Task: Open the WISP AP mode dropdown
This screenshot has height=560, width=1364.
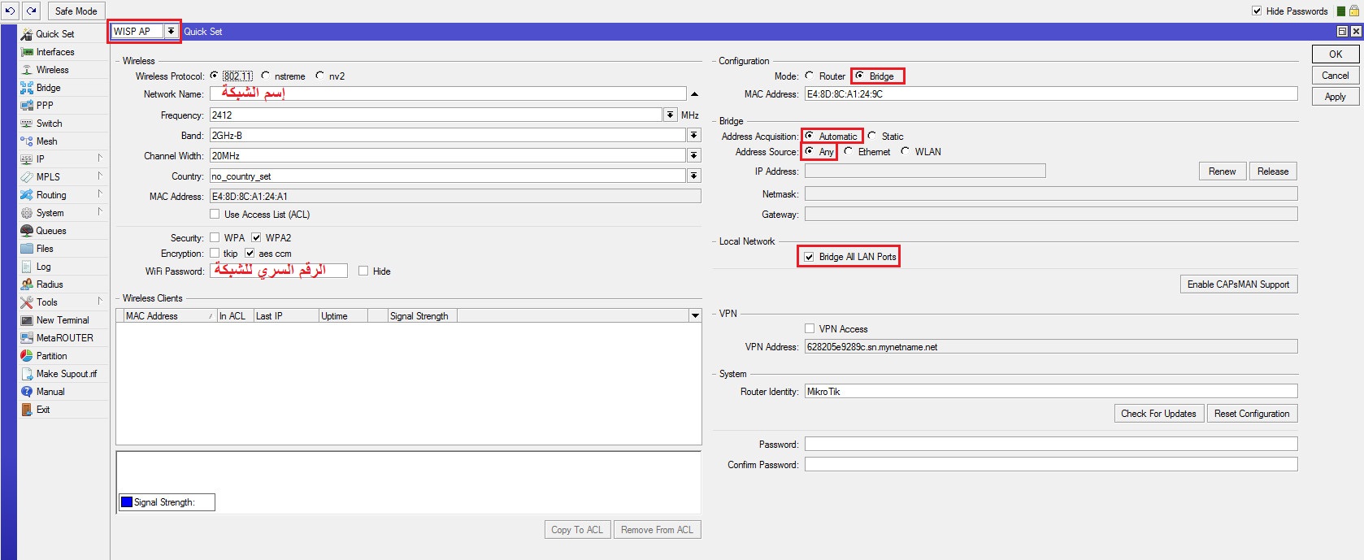Action: tap(171, 32)
